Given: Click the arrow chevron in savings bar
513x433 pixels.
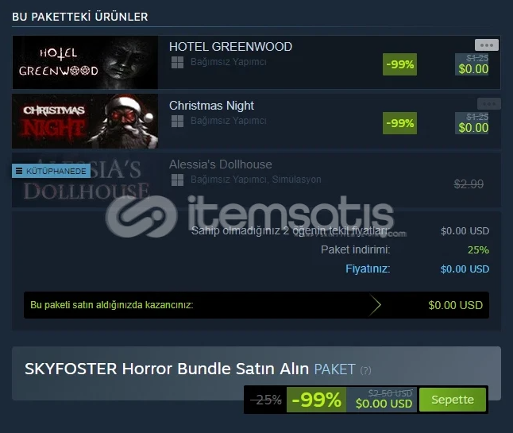Looking at the screenshot, I should (375, 305).
